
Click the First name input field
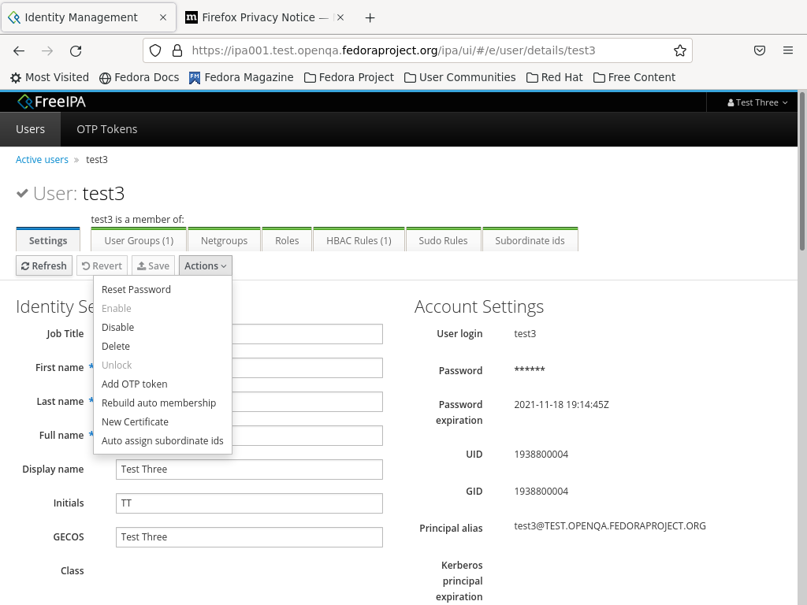pos(307,368)
